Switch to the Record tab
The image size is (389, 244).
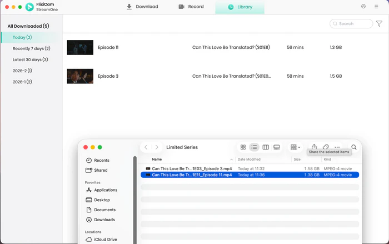point(191,7)
